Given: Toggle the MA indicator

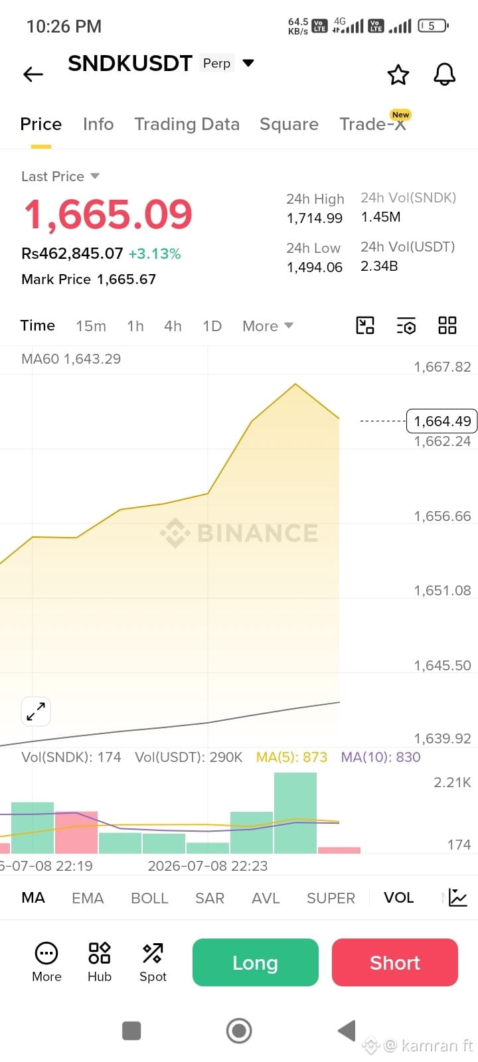Looking at the screenshot, I should [x=33, y=897].
